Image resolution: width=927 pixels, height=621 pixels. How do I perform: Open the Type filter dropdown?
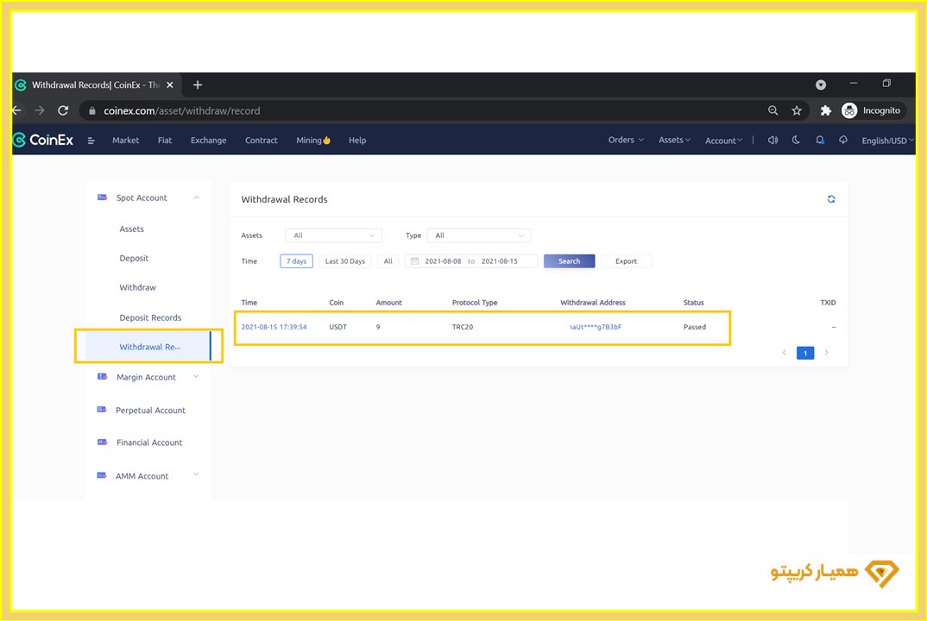tap(479, 235)
